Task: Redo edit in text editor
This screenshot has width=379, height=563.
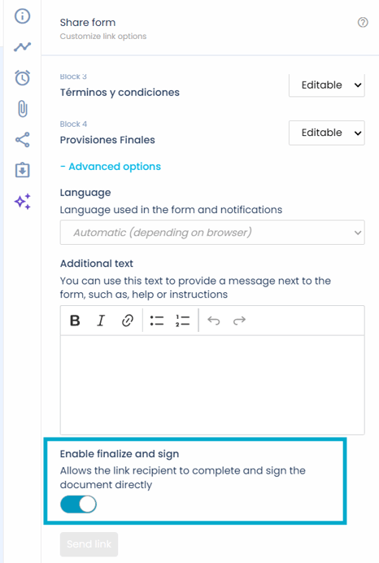Action: click(239, 321)
